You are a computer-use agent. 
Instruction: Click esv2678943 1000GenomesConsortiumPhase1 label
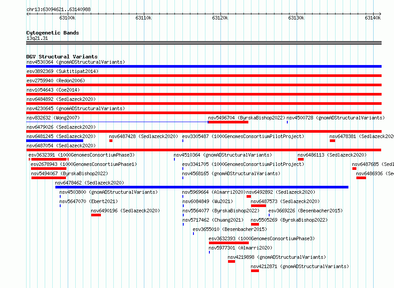point(84,164)
